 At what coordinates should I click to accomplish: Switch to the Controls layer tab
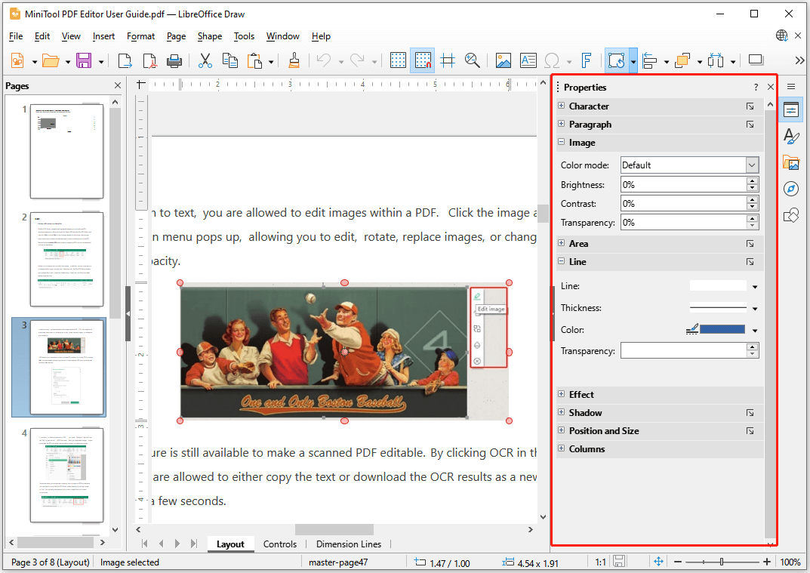pyautogui.click(x=280, y=544)
